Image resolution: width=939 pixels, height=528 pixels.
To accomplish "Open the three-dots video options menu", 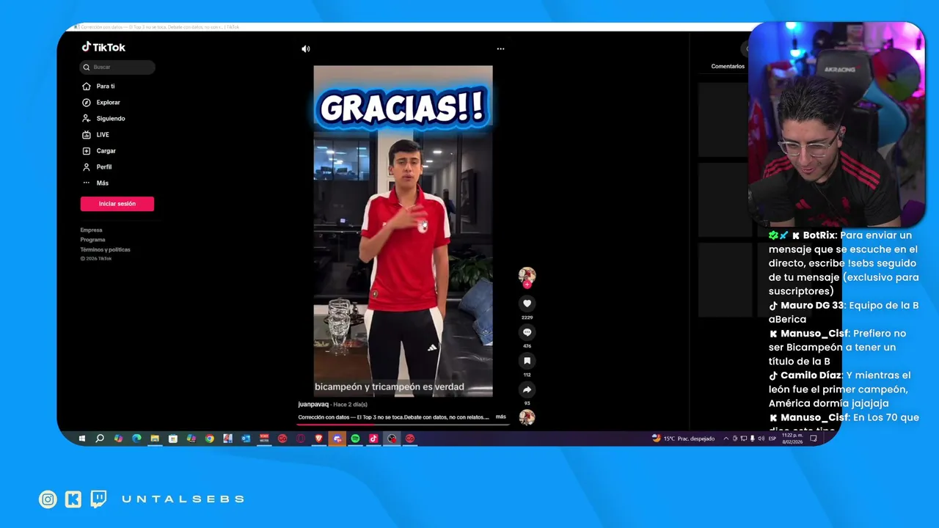I will (500, 49).
